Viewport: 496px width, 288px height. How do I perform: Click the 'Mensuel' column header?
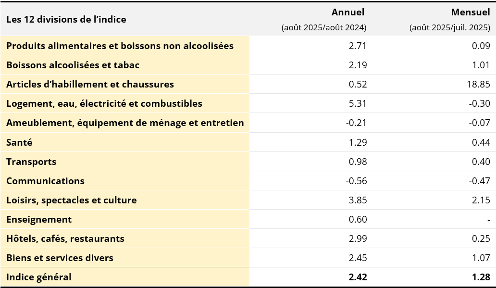[470, 13]
